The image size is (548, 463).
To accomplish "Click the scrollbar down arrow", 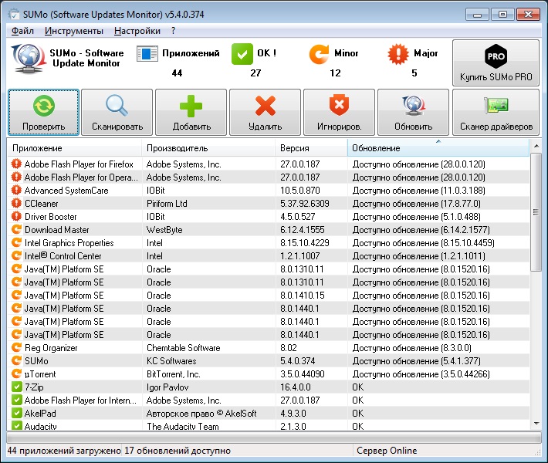I will 536,424.
